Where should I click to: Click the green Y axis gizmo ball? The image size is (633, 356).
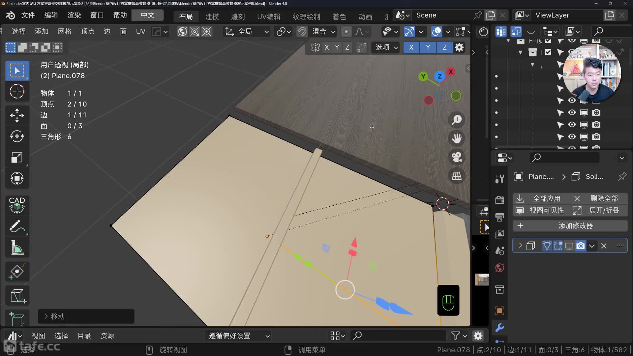(x=423, y=76)
